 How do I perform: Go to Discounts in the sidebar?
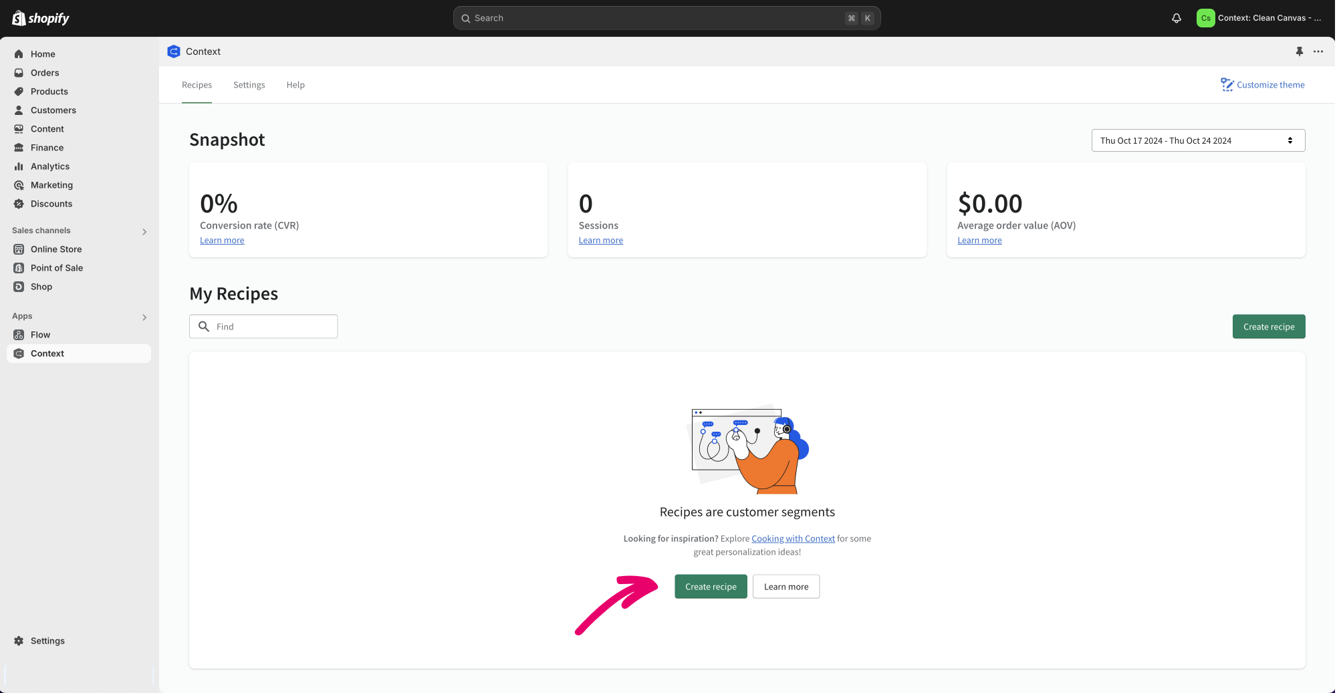click(51, 204)
